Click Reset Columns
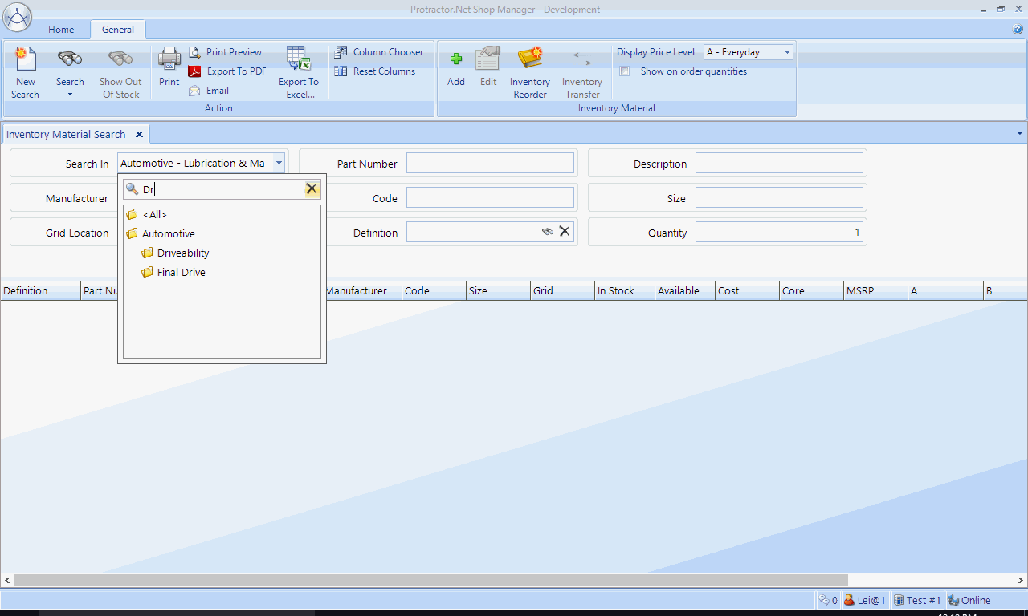Screen dimensions: 1028x616 [374, 71]
